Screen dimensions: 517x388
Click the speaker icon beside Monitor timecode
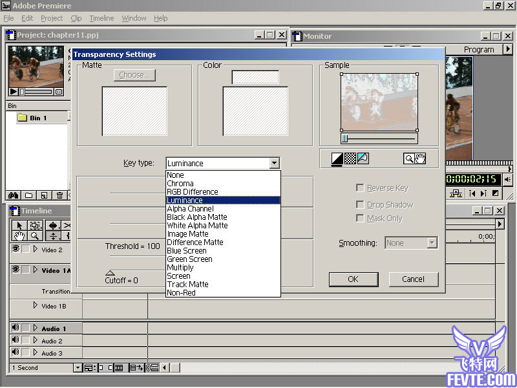coord(507,180)
